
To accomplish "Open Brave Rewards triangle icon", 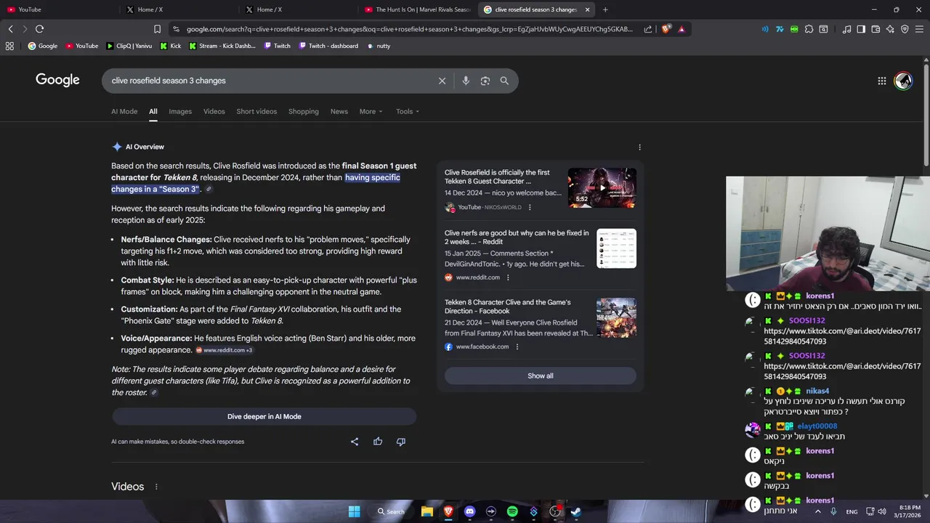I will (682, 29).
